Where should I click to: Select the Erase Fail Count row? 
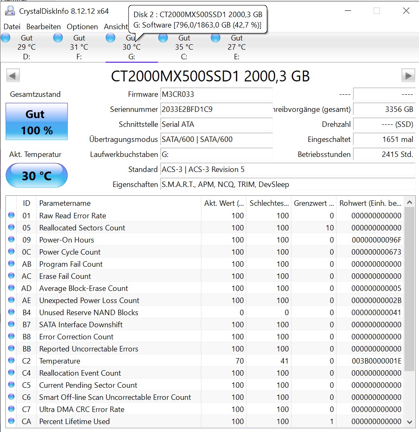click(205, 276)
